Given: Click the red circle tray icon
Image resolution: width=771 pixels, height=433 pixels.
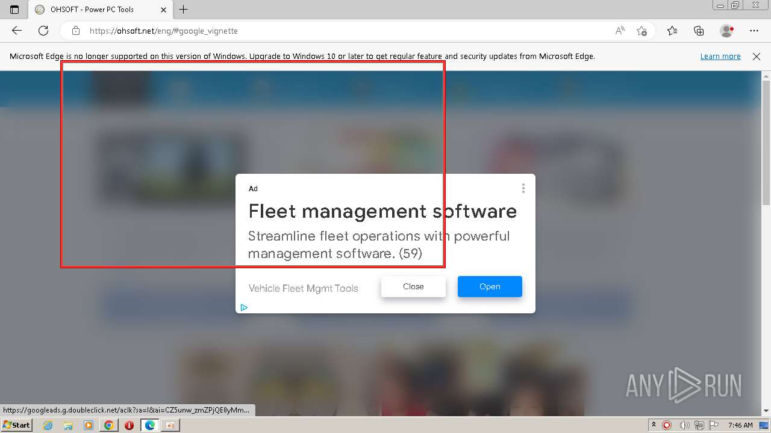Looking at the screenshot, I should pos(667,425).
